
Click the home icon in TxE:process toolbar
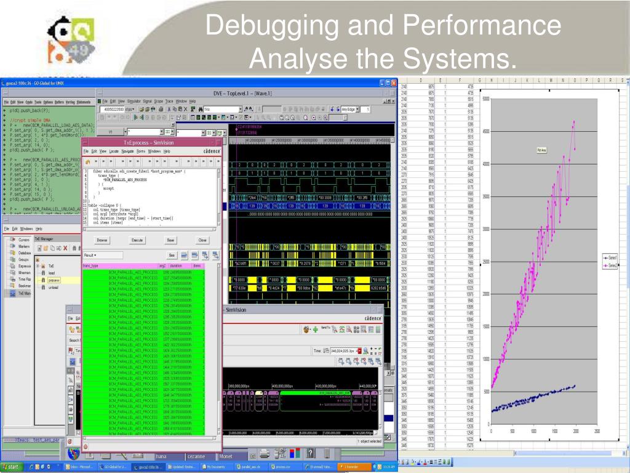(x=87, y=162)
